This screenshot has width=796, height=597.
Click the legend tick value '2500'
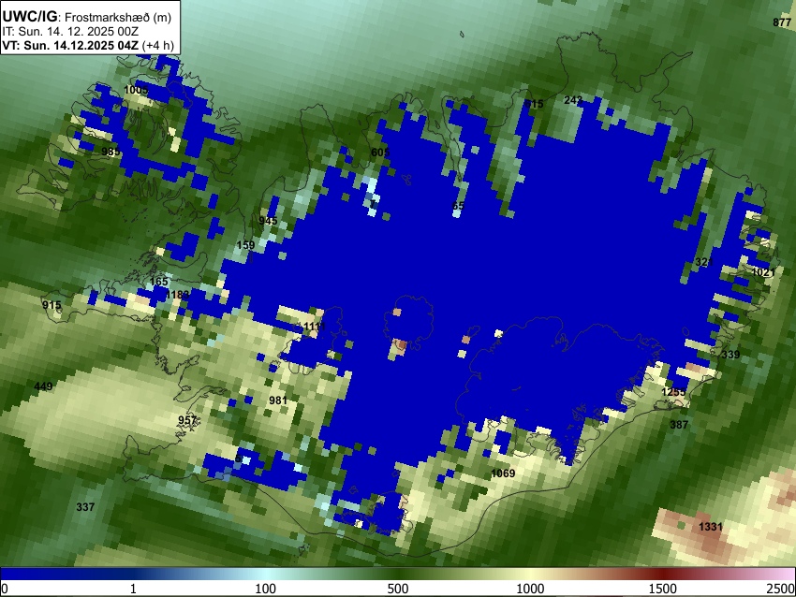(x=782, y=589)
